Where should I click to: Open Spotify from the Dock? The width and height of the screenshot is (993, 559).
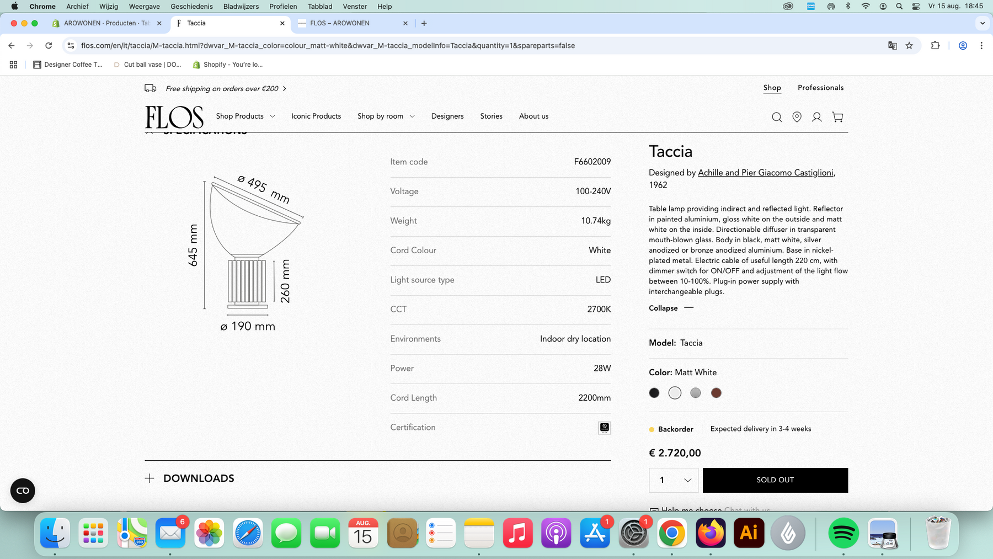[x=843, y=533]
